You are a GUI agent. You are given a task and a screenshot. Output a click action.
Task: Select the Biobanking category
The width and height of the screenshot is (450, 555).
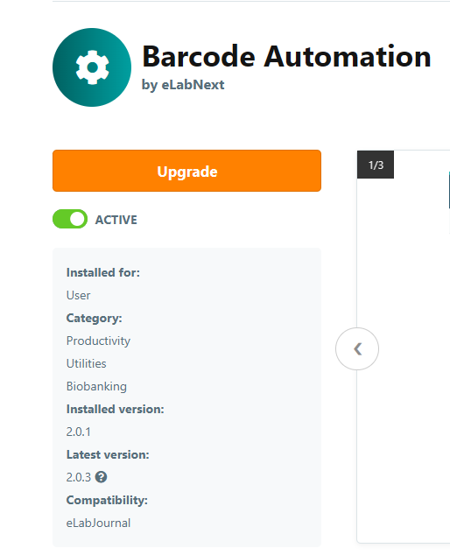96,386
